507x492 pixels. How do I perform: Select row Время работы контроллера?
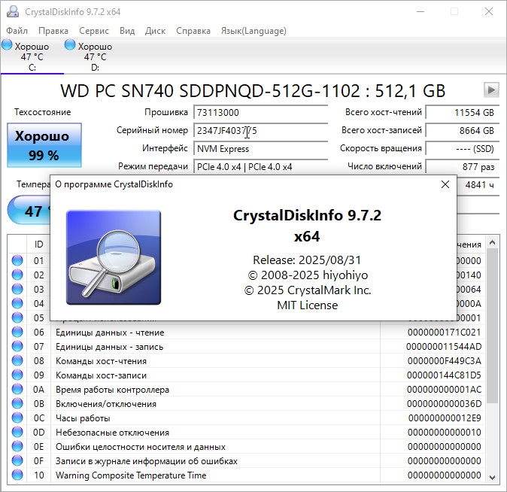(x=247, y=390)
